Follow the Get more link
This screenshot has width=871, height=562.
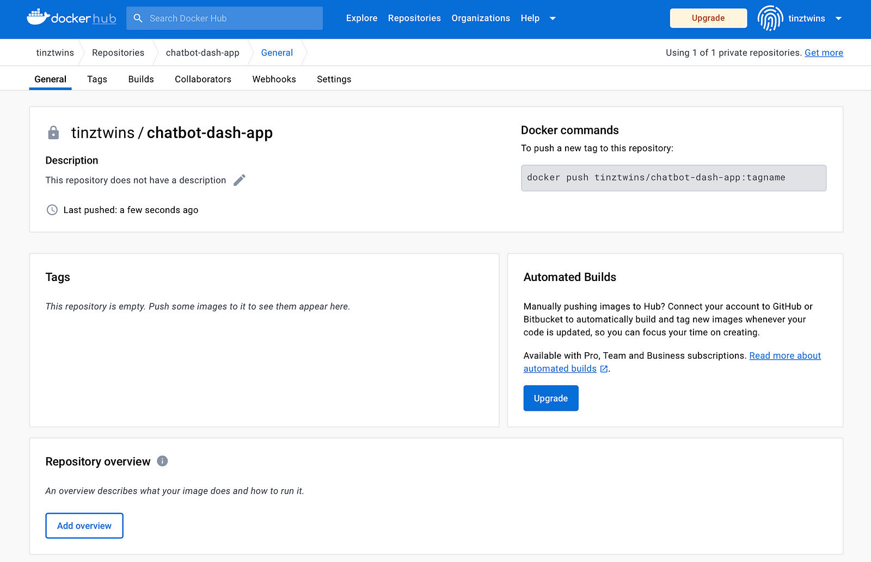coord(824,53)
